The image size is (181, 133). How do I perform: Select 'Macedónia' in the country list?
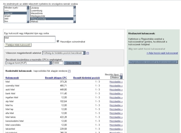[52, 13]
